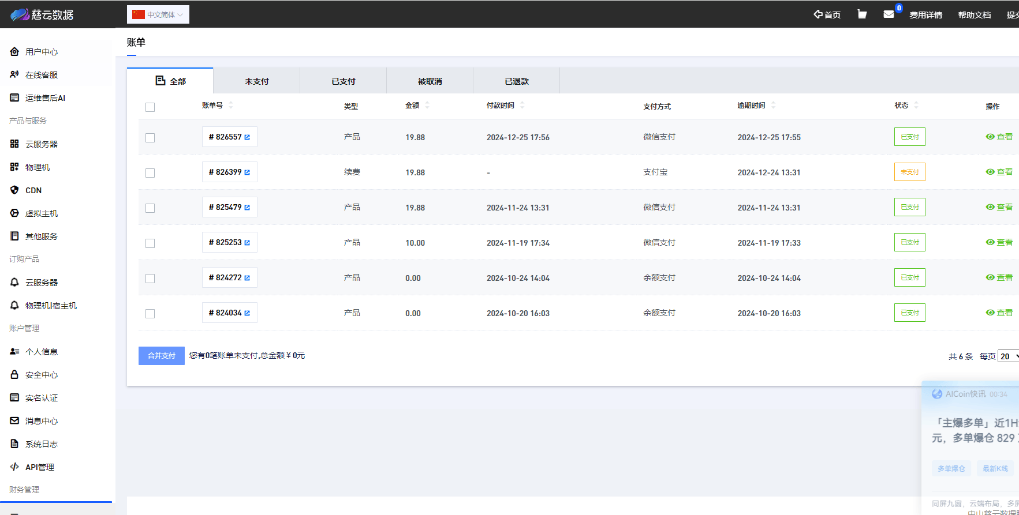
Task: Click 运维售后AI icon in sidebar
Action: 14,98
